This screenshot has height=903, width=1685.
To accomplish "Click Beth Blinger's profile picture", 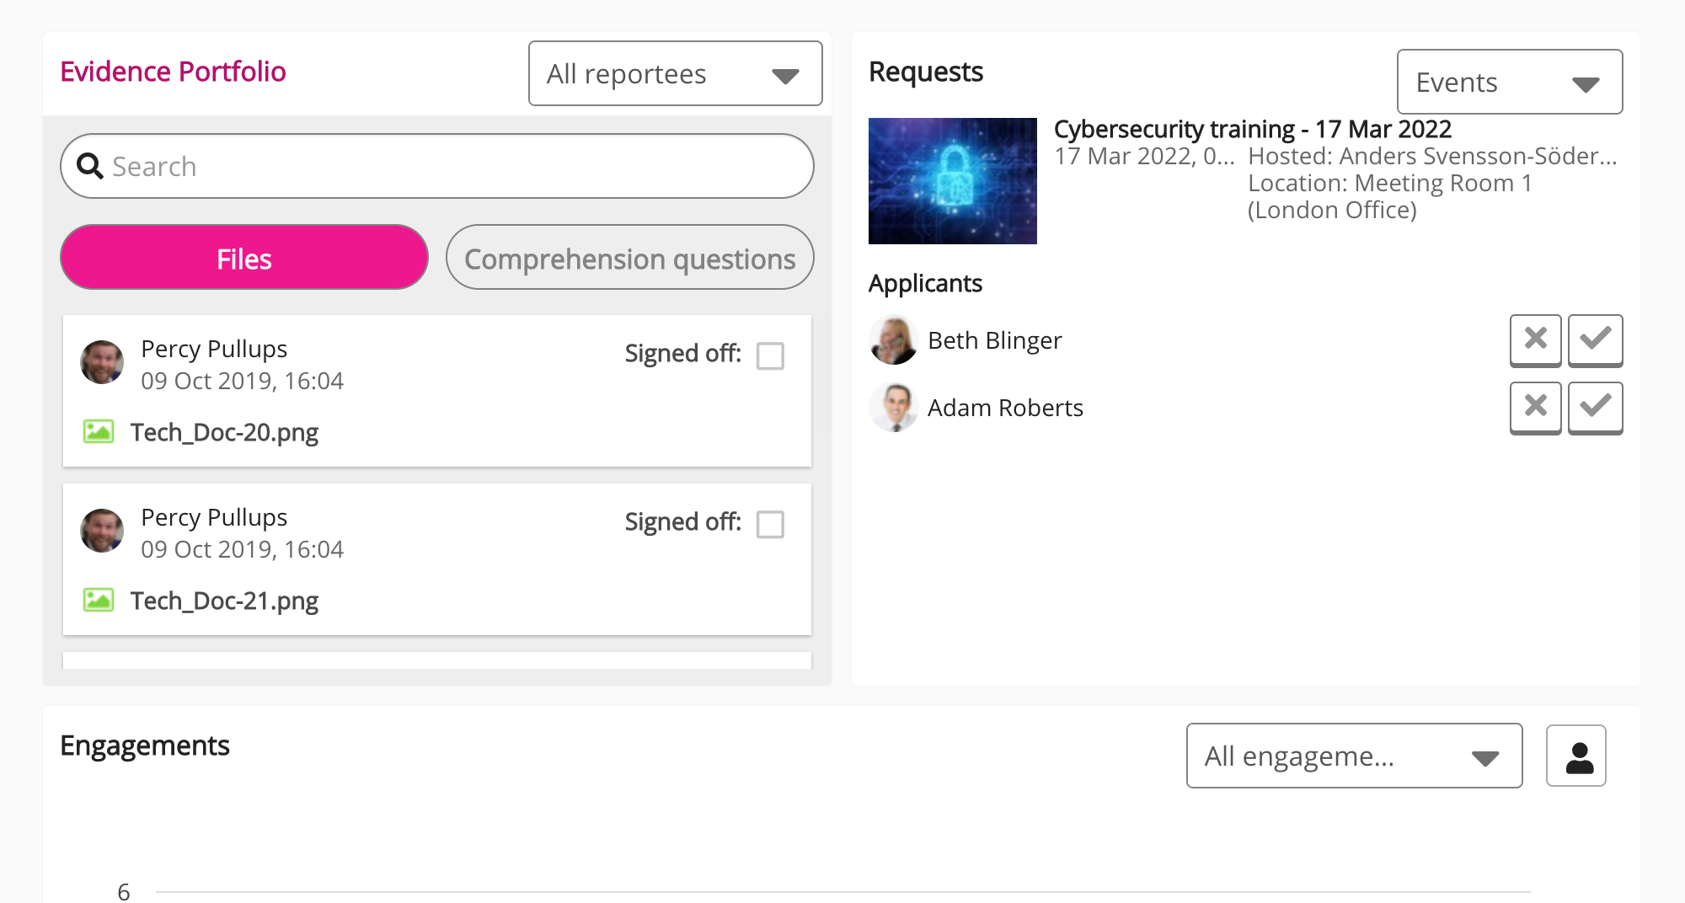I will [x=893, y=340].
